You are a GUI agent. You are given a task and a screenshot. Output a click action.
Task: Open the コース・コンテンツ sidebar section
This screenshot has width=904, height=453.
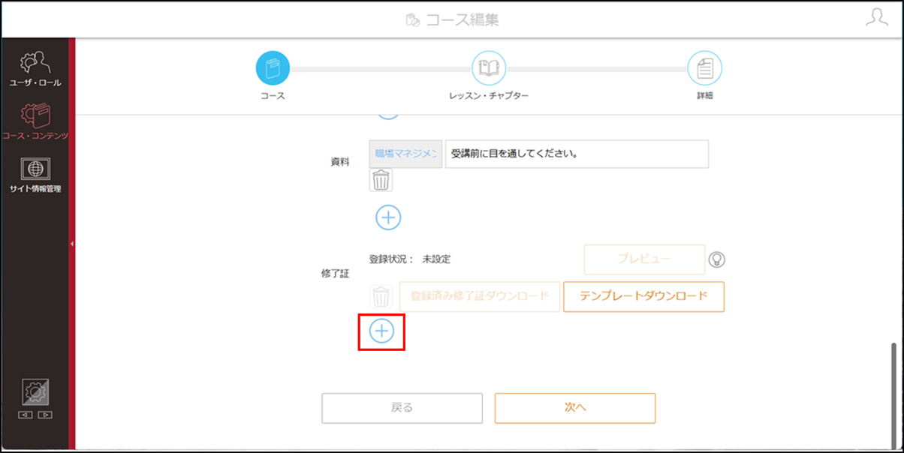(x=35, y=122)
